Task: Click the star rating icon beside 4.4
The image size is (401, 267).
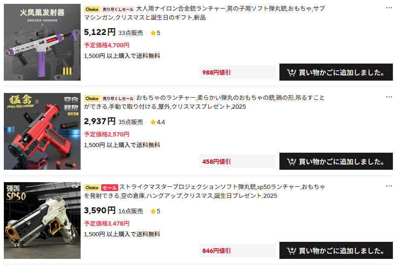Action: point(153,122)
